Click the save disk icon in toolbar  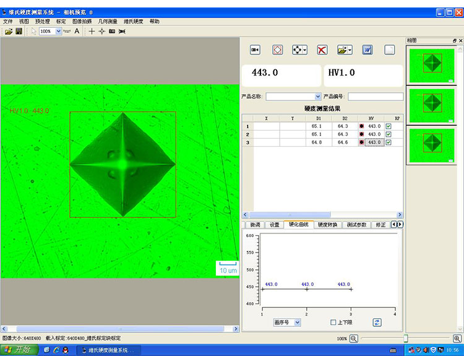[x=19, y=31]
